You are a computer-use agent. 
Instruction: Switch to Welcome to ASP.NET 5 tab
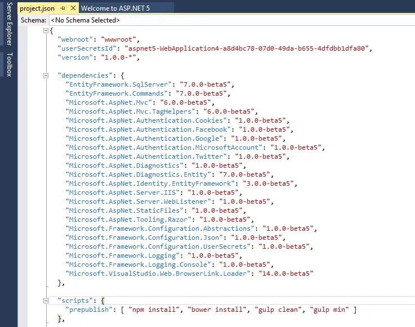(x=115, y=8)
